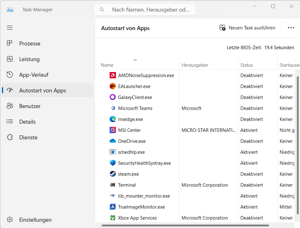
Task: Open the three-dots more options menu
Action: tap(291, 28)
